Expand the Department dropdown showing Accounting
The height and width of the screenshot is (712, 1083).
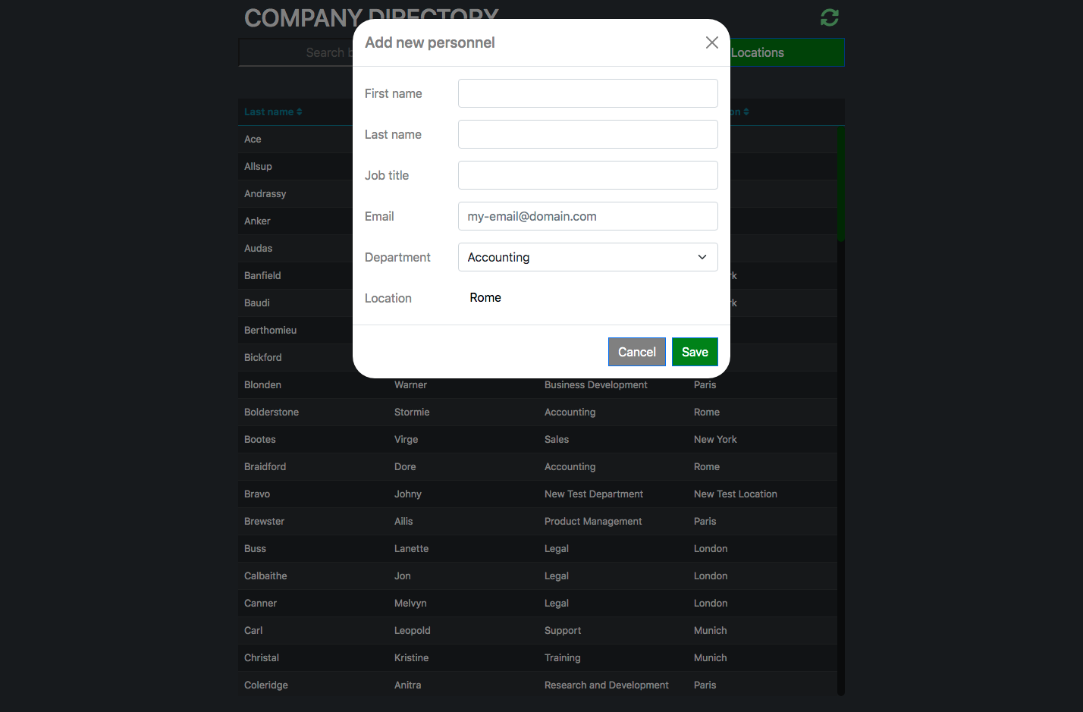[587, 257]
